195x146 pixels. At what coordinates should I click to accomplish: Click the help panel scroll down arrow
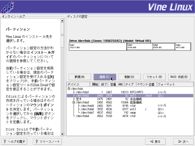[x=62, y=134]
